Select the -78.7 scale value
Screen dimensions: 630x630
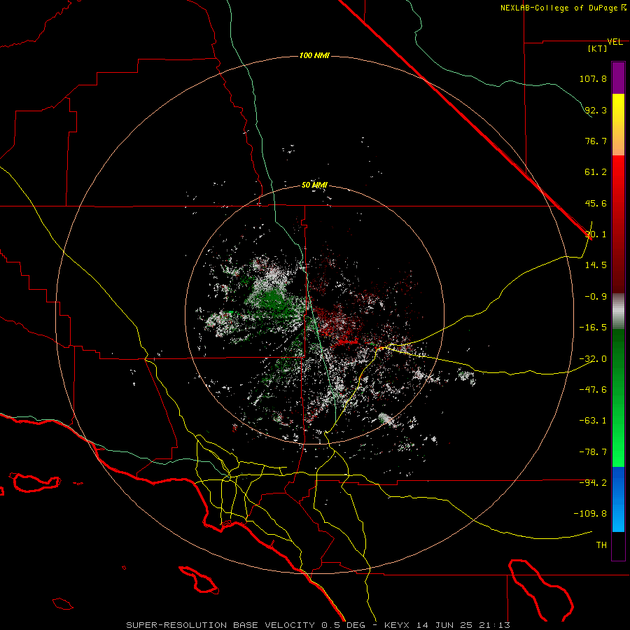click(593, 452)
